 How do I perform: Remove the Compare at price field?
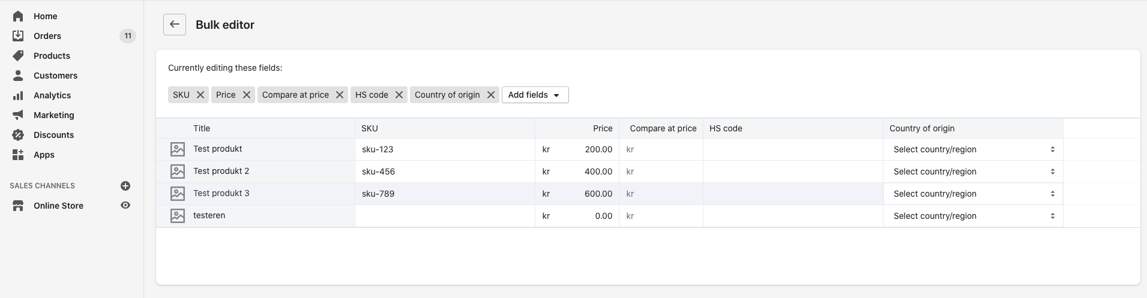pos(340,95)
